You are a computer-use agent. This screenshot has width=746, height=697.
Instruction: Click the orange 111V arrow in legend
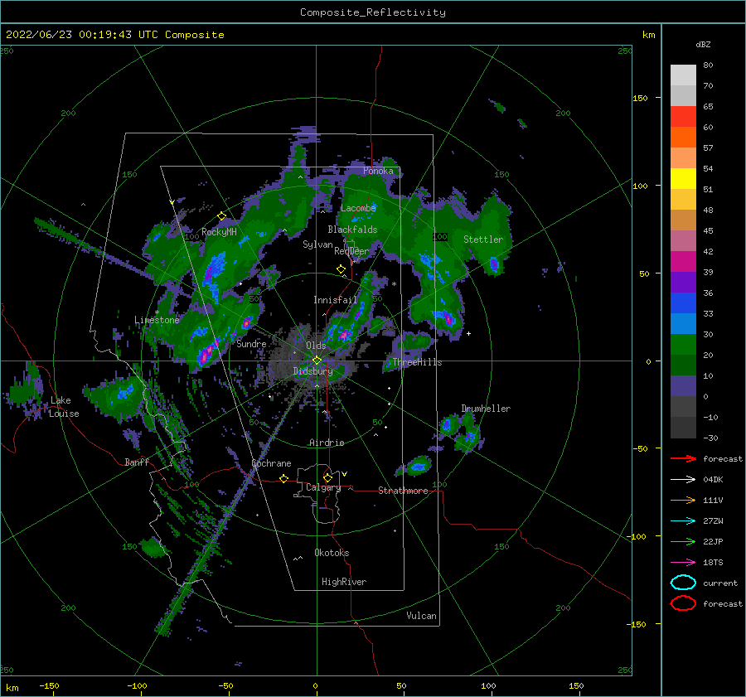point(683,500)
